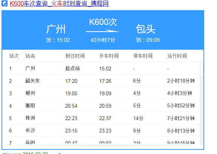Click the 停车时间 column header
The height and width of the screenshot is (154, 217).
click(x=143, y=56)
